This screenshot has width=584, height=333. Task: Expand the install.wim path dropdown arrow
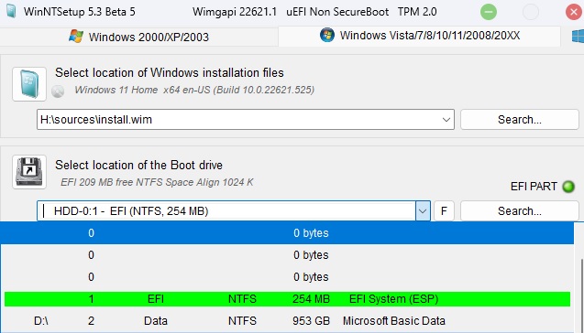pos(446,120)
